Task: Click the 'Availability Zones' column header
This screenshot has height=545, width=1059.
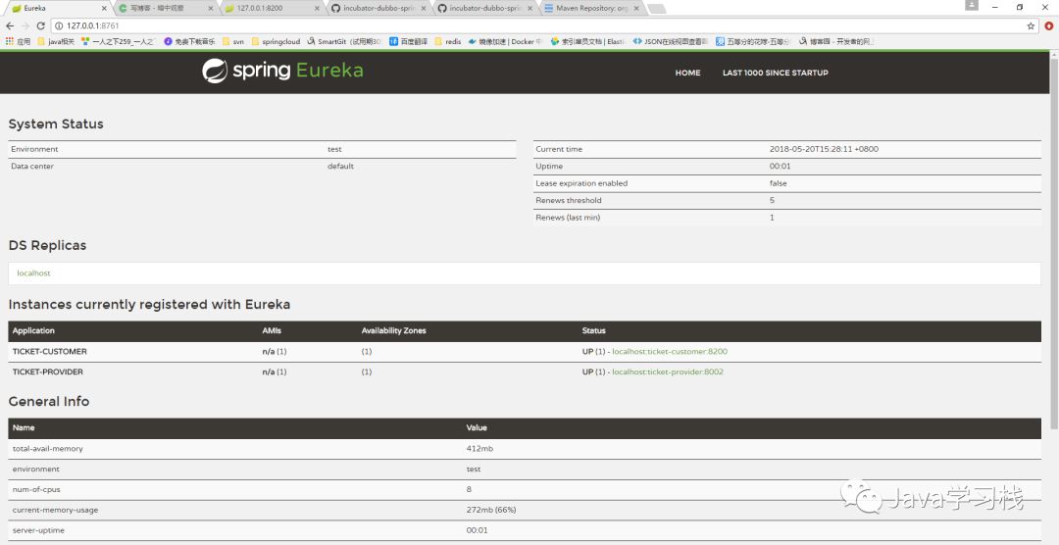Action: [394, 331]
